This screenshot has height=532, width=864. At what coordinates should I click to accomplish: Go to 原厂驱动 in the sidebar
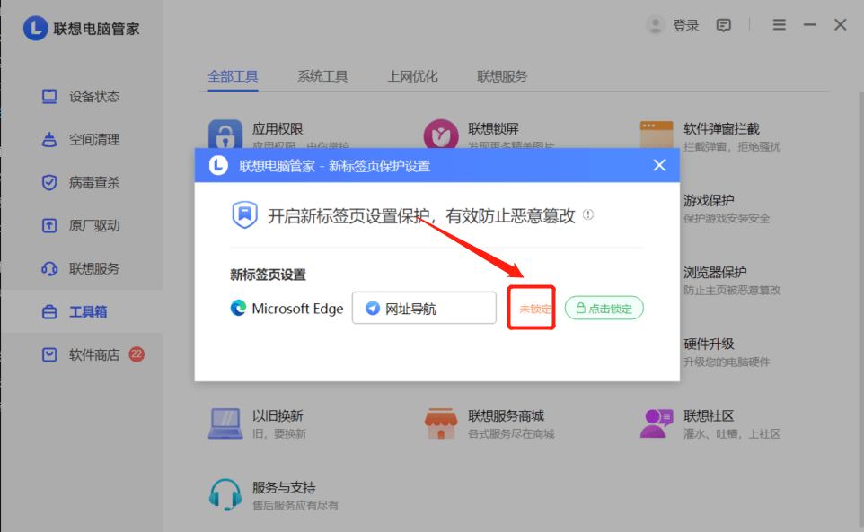click(x=94, y=225)
